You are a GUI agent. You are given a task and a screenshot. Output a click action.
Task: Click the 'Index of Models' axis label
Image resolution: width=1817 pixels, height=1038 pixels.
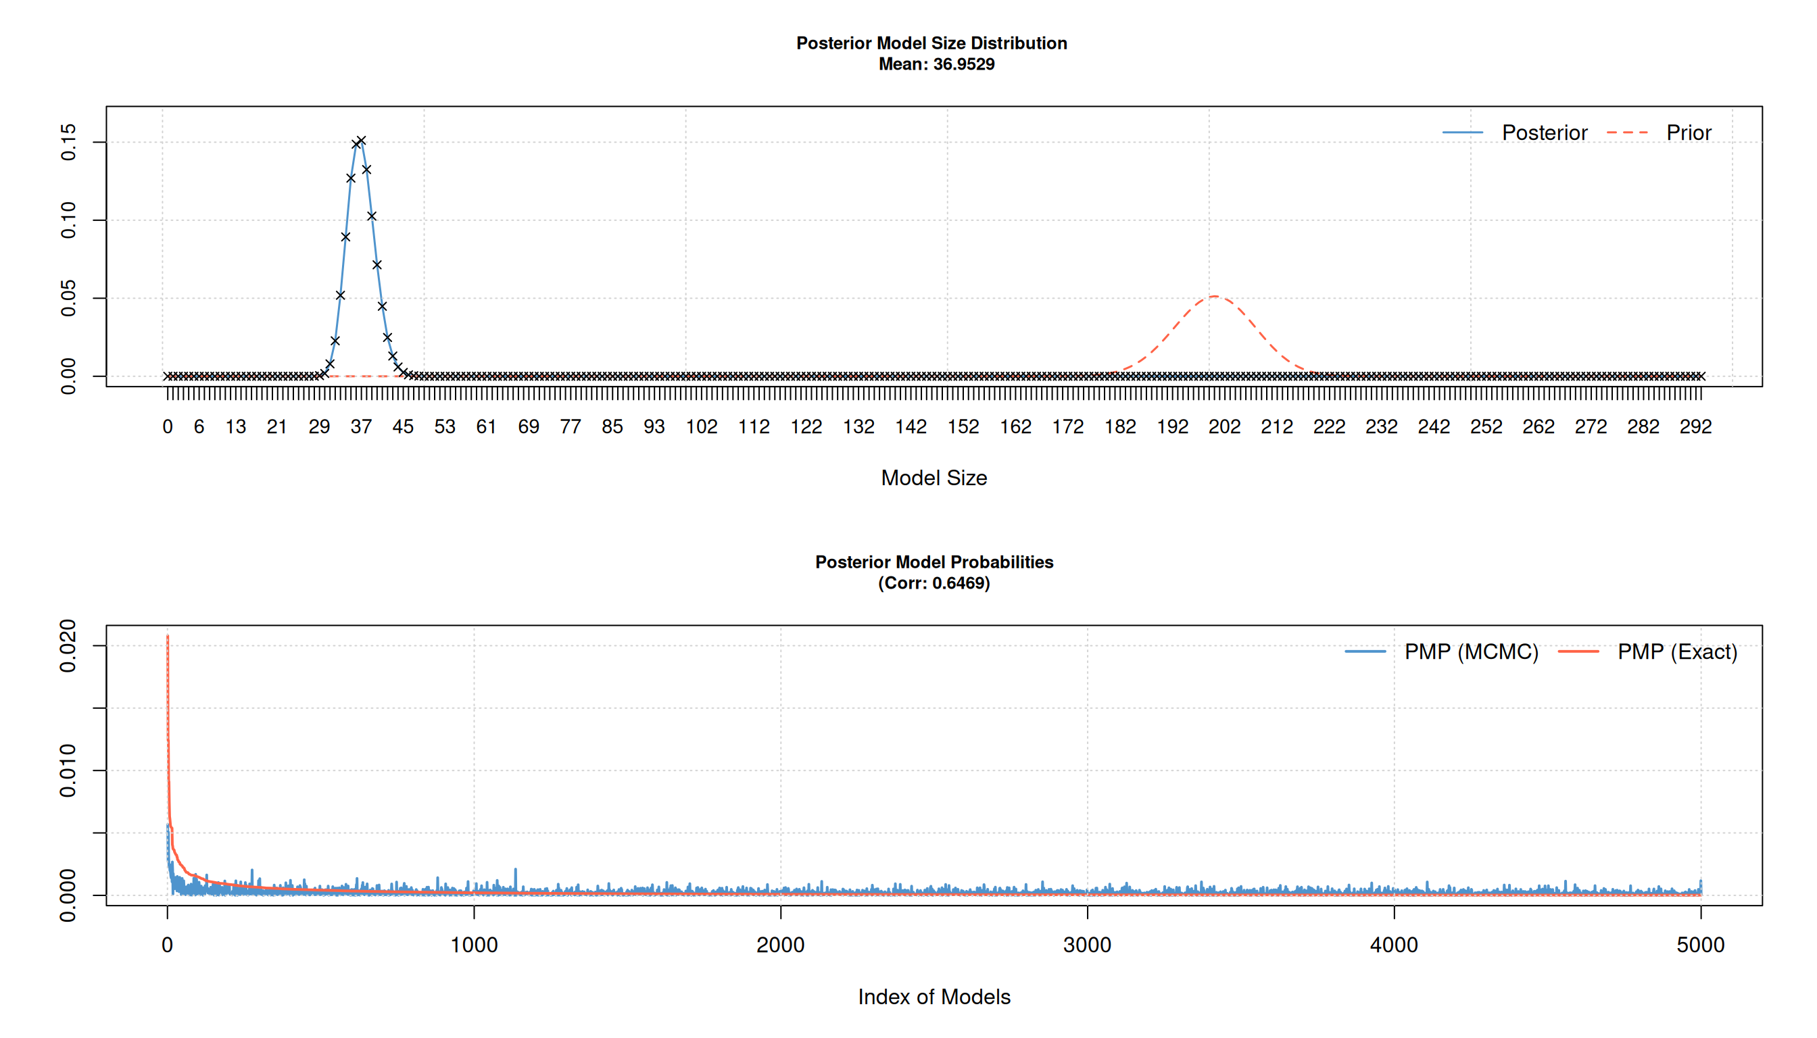(x=934, y=997)
